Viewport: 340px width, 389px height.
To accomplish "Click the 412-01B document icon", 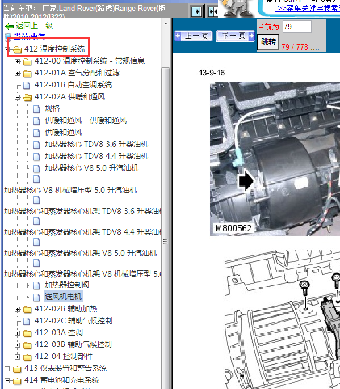I will [27, 85].
